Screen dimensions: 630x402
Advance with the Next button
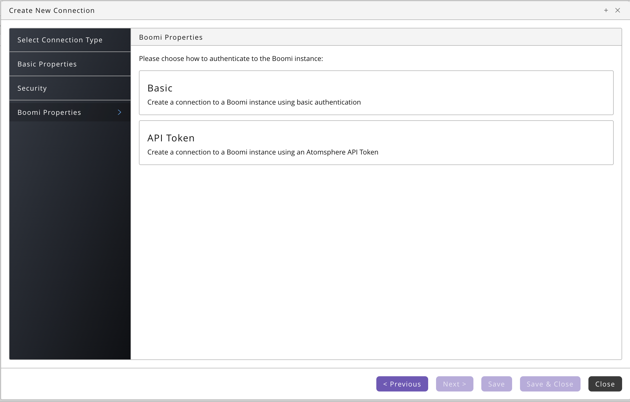(x=454, y=384)
